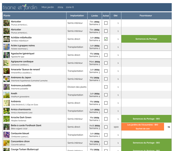Uncheck the Achat box for Achillée millefeuille
The height and width of the screenshot is (151, 174).
tap(106, 39)
